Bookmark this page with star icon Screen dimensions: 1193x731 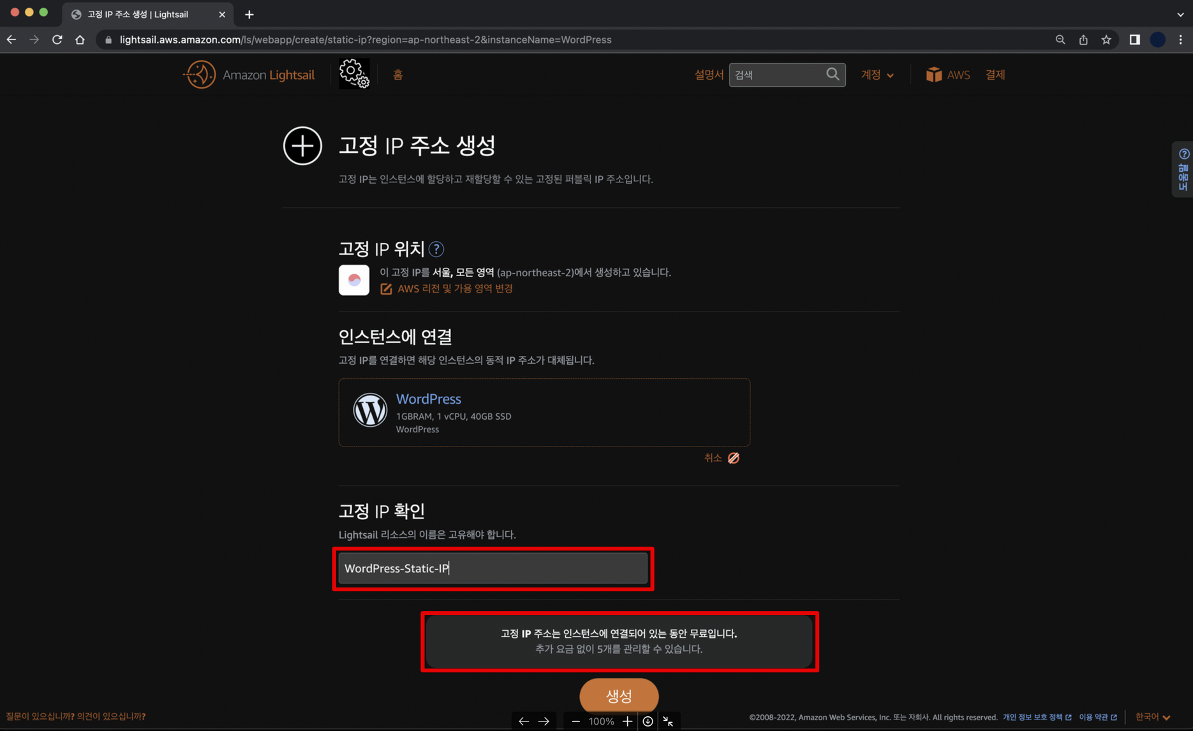tap(1106, 40)
